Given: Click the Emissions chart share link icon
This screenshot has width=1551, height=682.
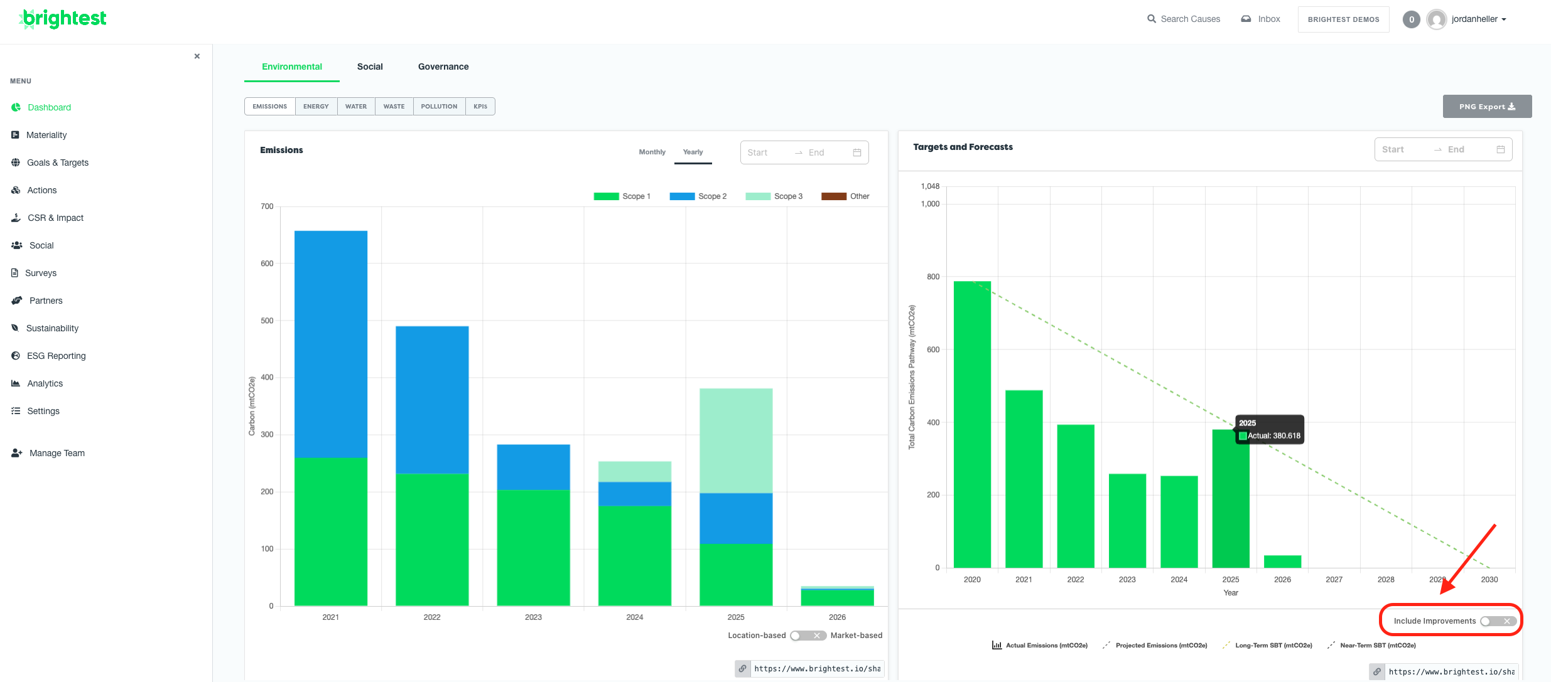Looking at the screenshot, I should pyautogui.click(x=743, y=669).
